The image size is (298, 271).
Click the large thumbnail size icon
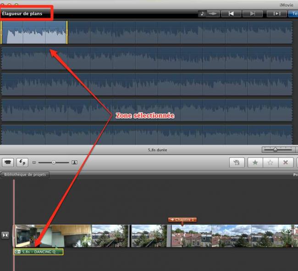74,163
